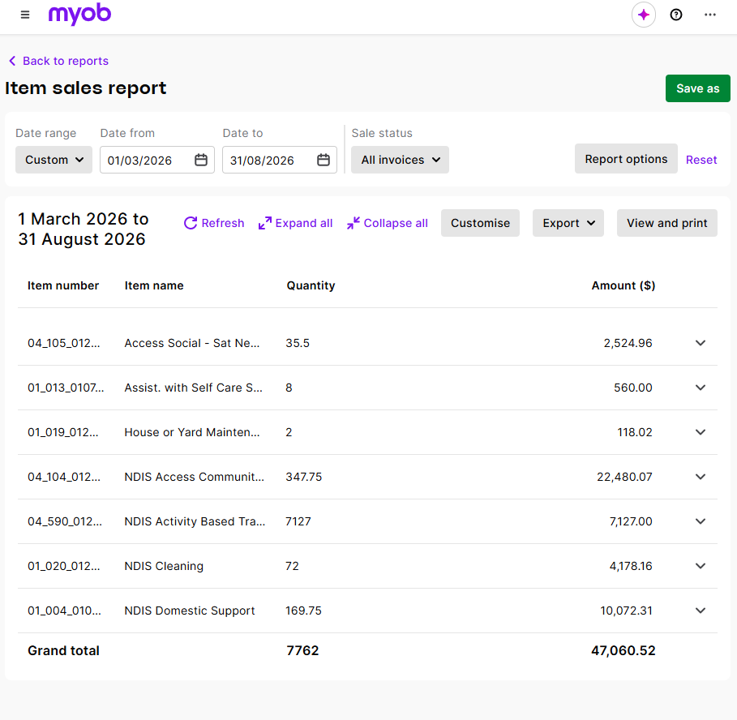Open the hamburger navigation menu
737x720 pixels.
(x=25, y=15)
